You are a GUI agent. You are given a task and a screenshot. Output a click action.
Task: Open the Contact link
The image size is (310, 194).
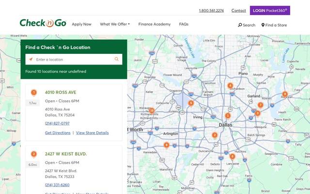[x=239, y=11]
